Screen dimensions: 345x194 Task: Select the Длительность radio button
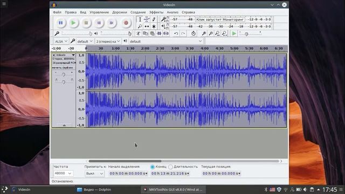[170, 167]
